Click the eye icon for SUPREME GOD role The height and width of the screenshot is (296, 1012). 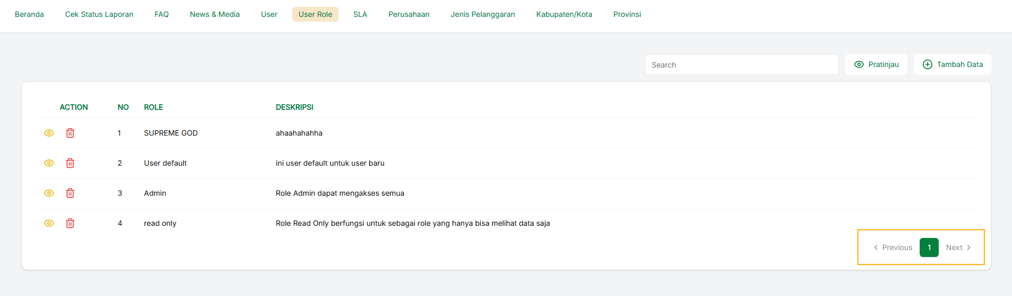pos(49,133)
